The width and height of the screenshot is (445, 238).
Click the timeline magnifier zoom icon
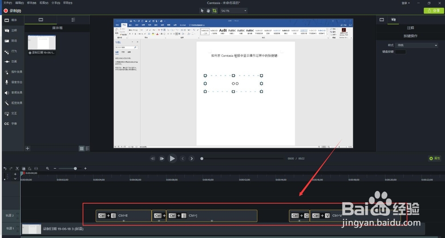[48, 169]
